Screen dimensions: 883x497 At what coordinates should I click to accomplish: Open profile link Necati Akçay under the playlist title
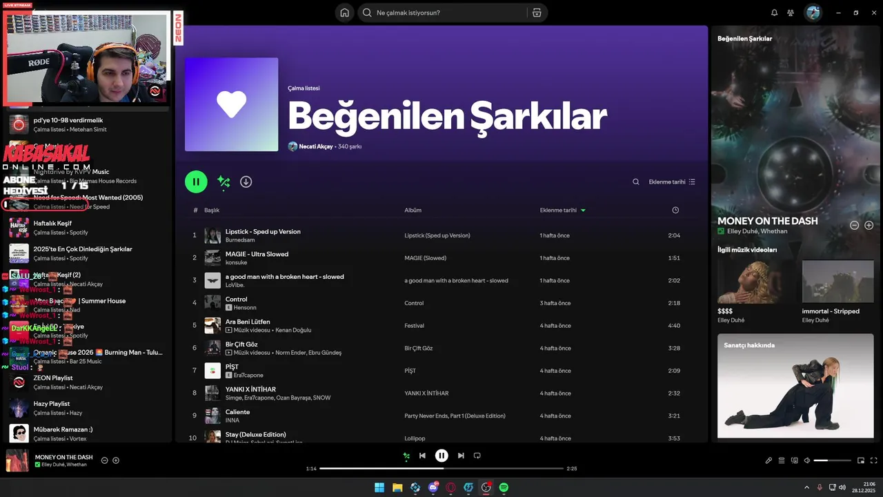(x=316, y=146)
